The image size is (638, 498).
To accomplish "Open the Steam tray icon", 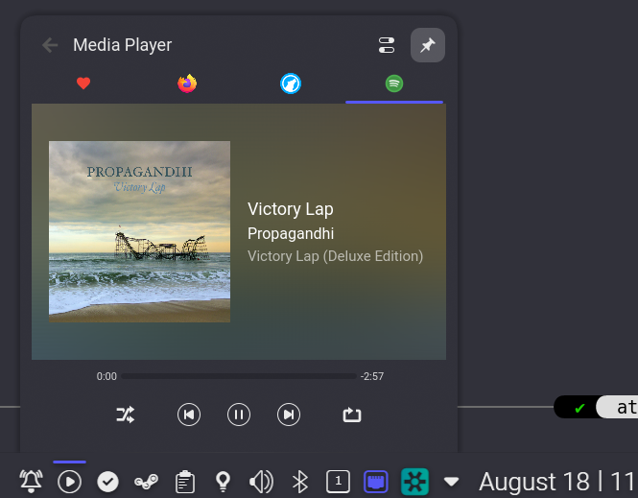I will click(147, 482).
